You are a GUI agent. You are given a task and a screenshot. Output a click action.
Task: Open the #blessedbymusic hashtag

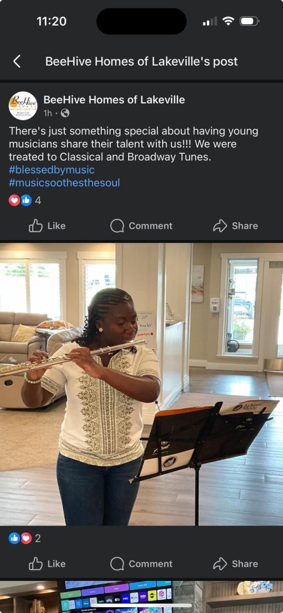coord(52,170)
